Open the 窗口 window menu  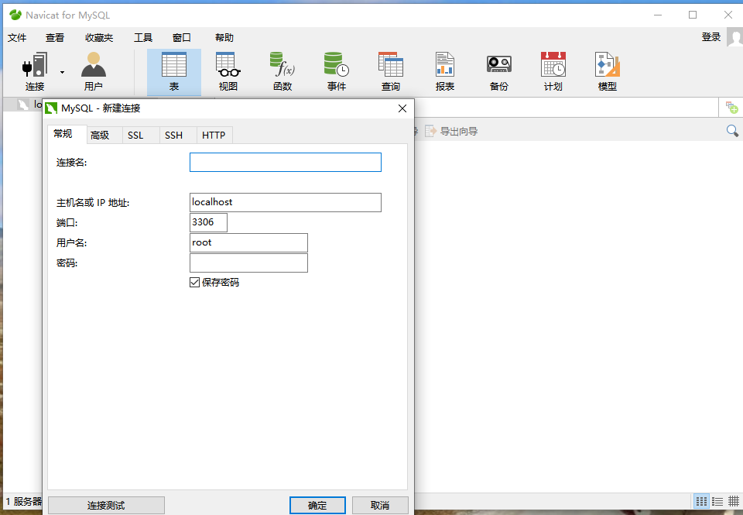click(x=181, y=37)
